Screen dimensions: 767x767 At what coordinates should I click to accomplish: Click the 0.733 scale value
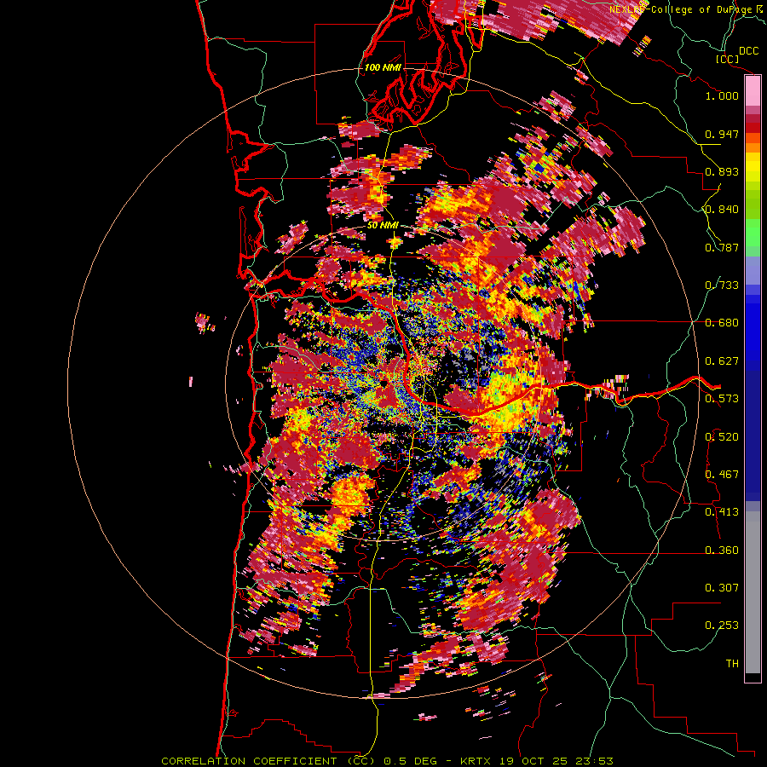point(722,285)
